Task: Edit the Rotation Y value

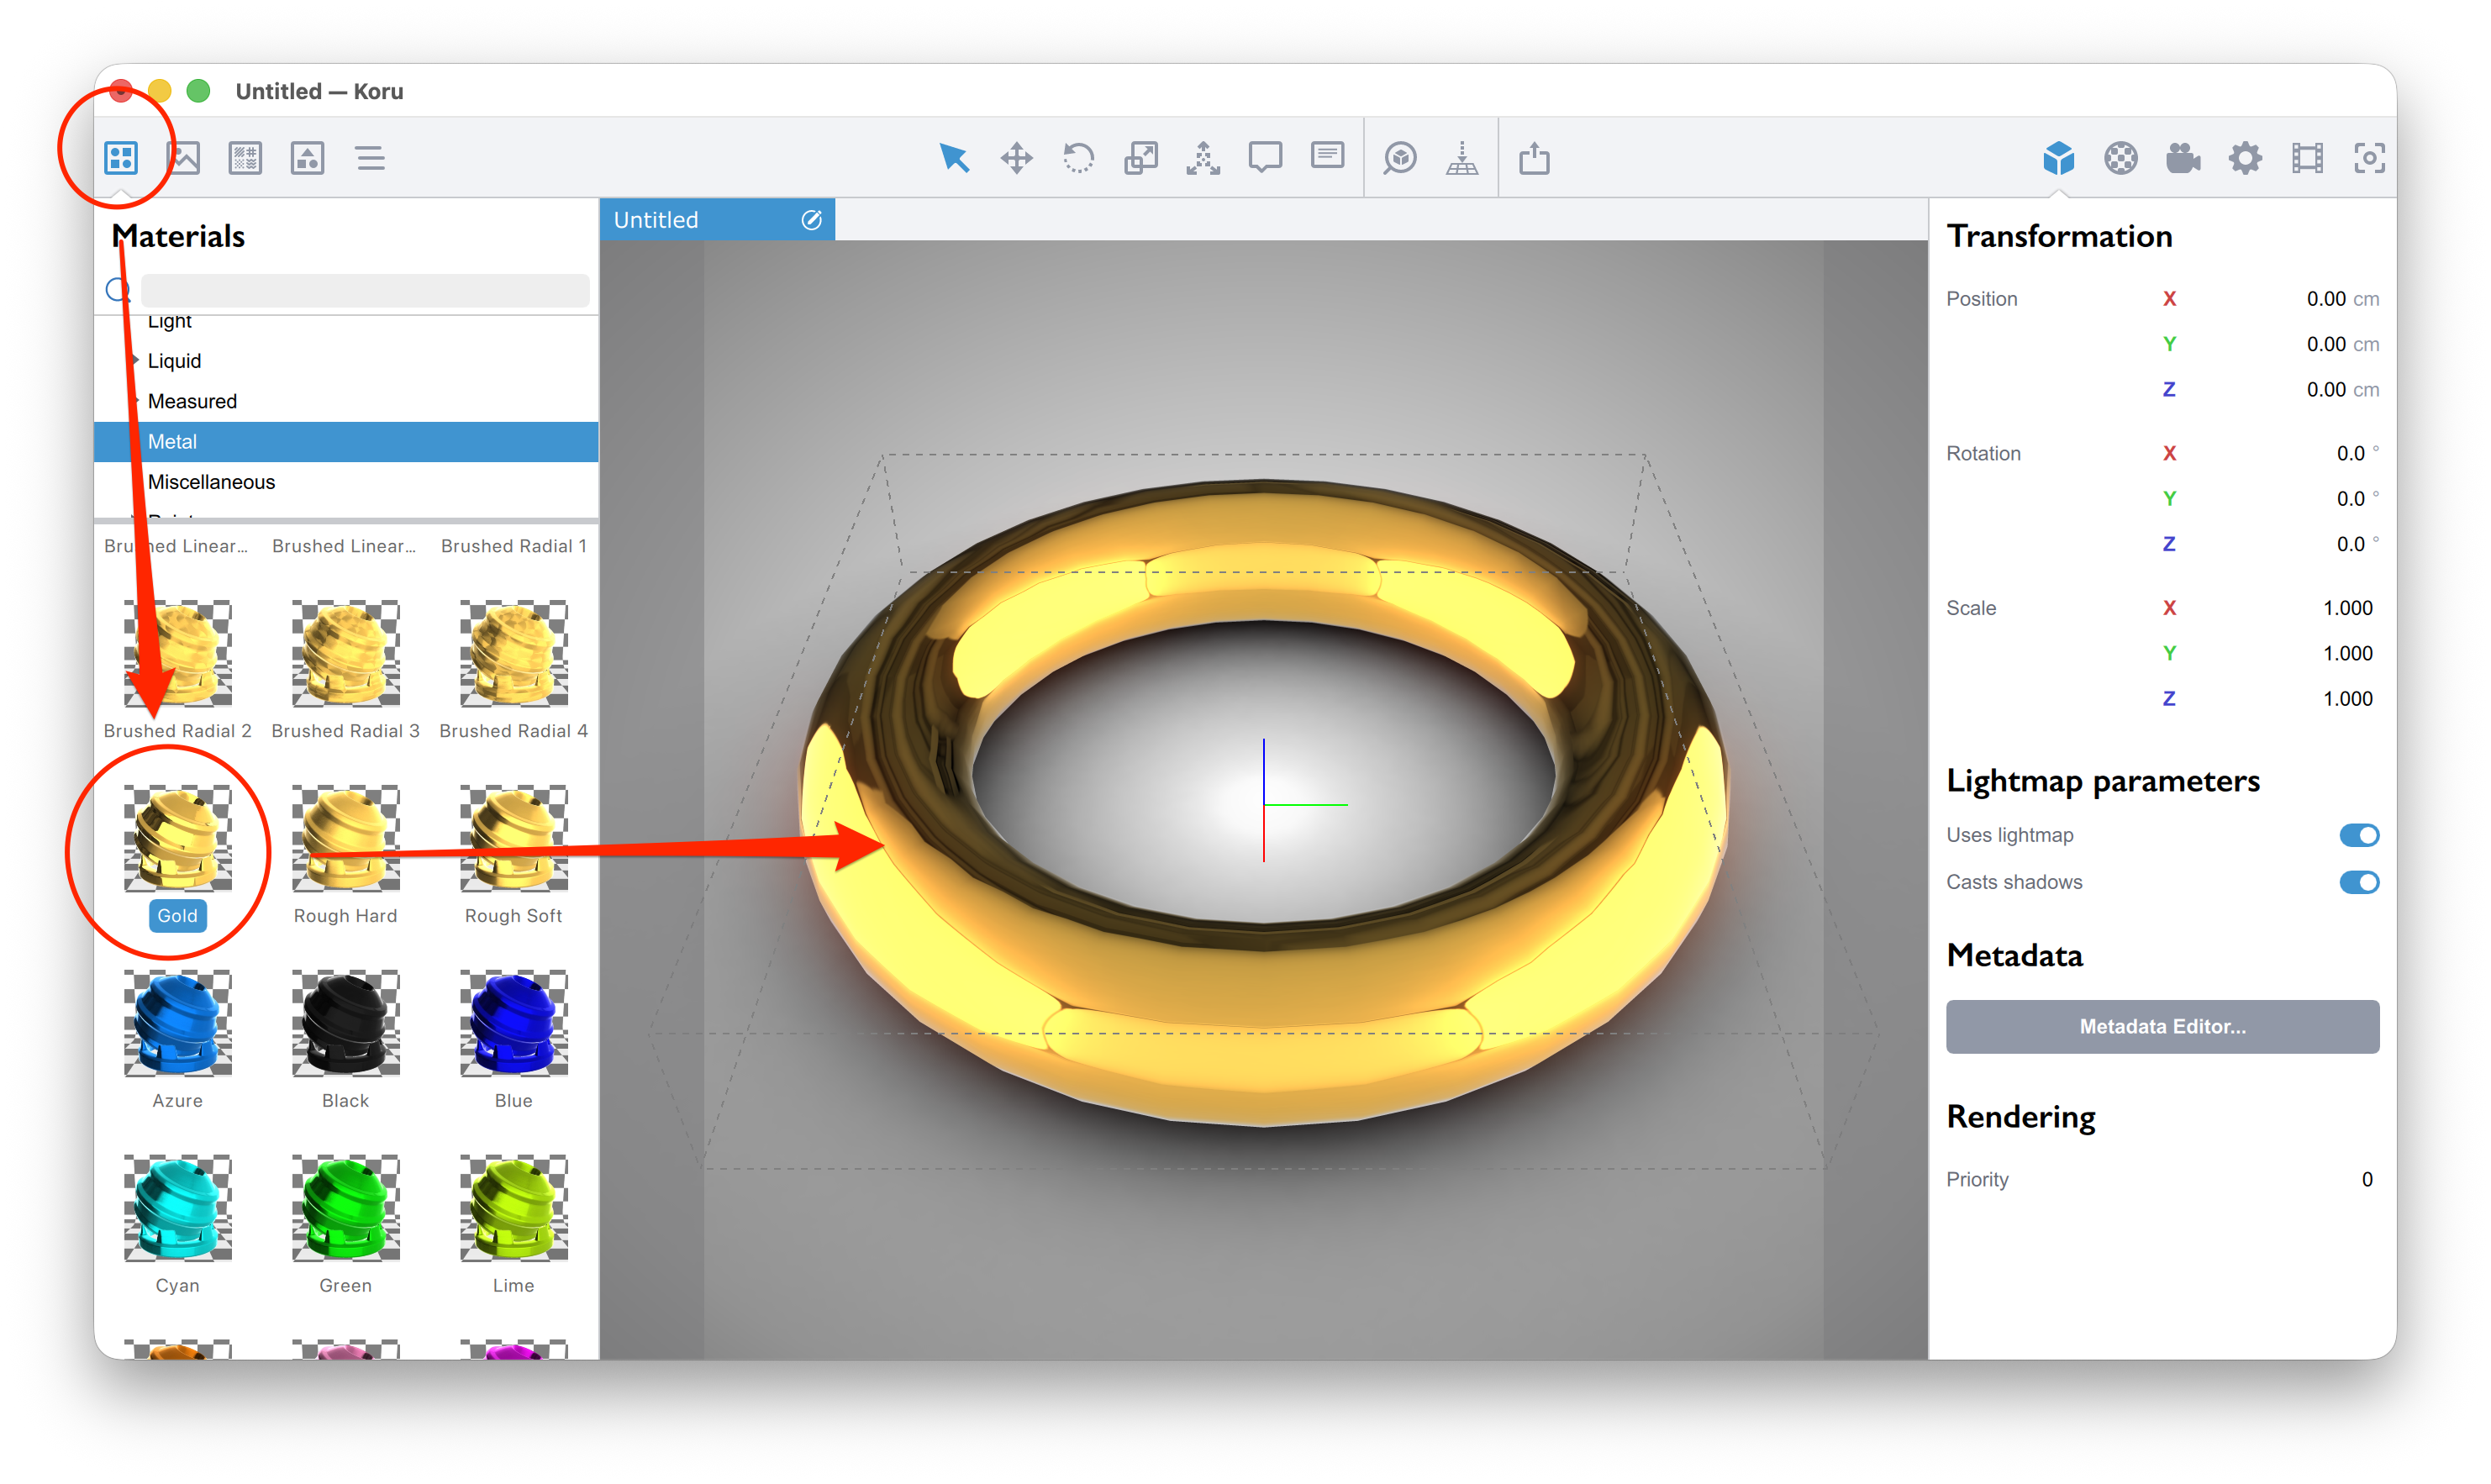Action: click(x=2350, y=499)
